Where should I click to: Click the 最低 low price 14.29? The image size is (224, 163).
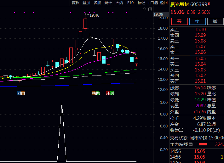200,100
